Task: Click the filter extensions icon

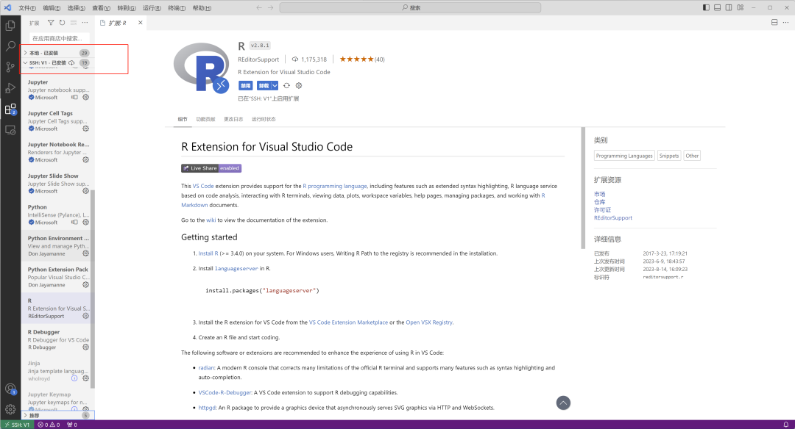Action: tap(51, 23)
